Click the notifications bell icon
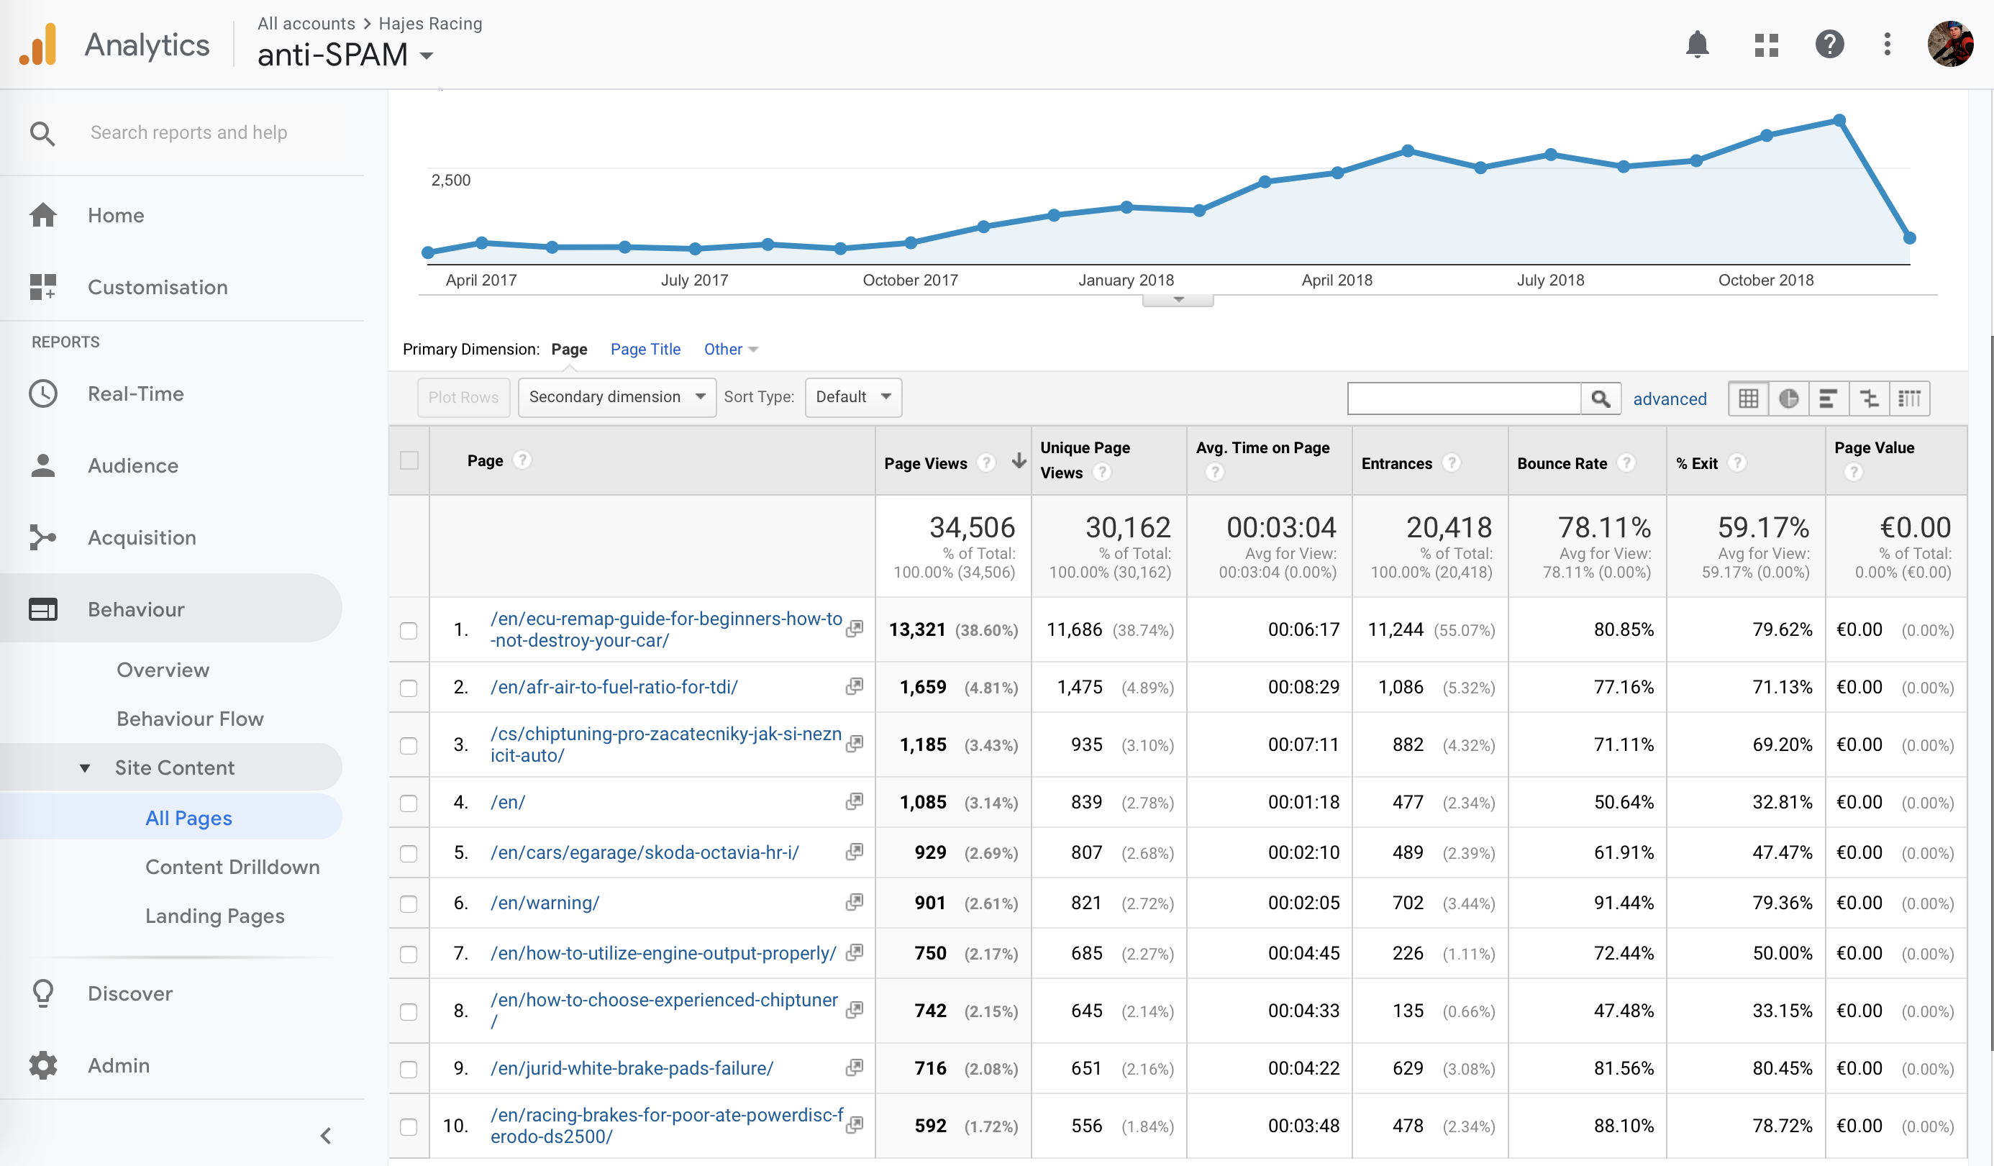Screen dimensions: 1994x1166 (1696, 45)
